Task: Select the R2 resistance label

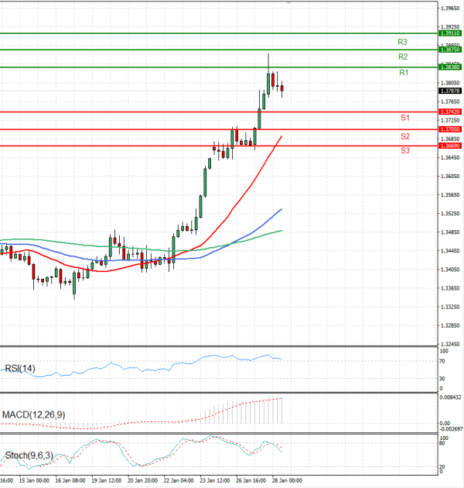Action: [x=403, y=57]
